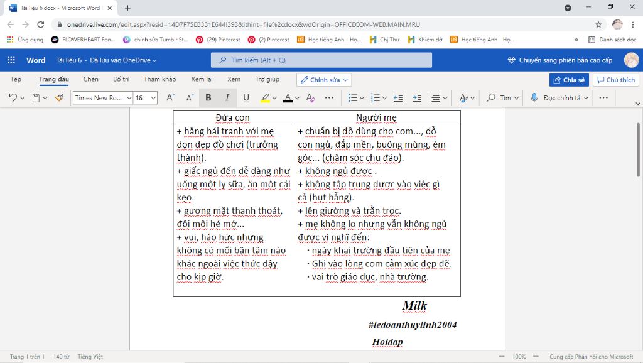Click the Clipboard paste icon

[x=36, y=97]
